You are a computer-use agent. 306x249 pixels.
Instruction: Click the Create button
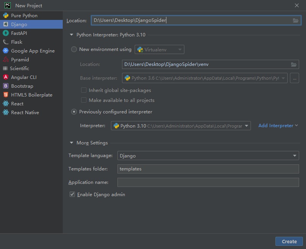pyautogui.click(x=289, y=241)
